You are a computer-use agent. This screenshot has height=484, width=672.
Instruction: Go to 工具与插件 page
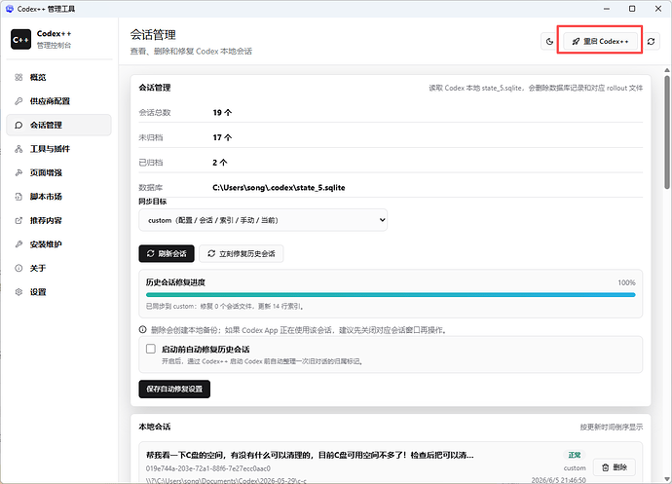pos(58,149)
